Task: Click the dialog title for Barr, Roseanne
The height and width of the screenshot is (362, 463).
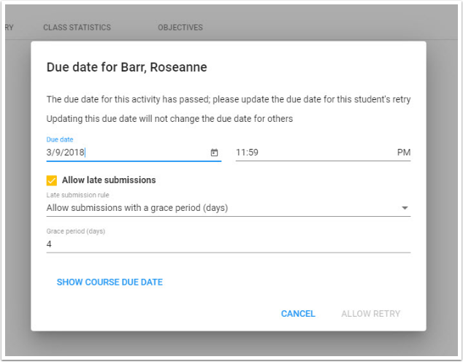Action: click(x=126, y=67)
